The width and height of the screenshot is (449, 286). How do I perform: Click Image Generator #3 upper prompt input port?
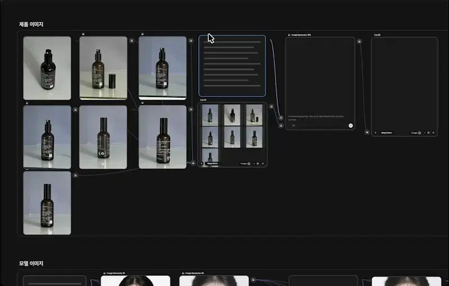point(281,118)
